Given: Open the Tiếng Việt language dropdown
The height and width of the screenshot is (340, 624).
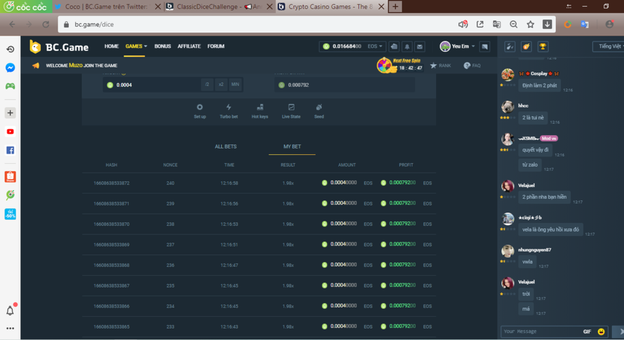Looking at the screenshot, I should [608, 46].
